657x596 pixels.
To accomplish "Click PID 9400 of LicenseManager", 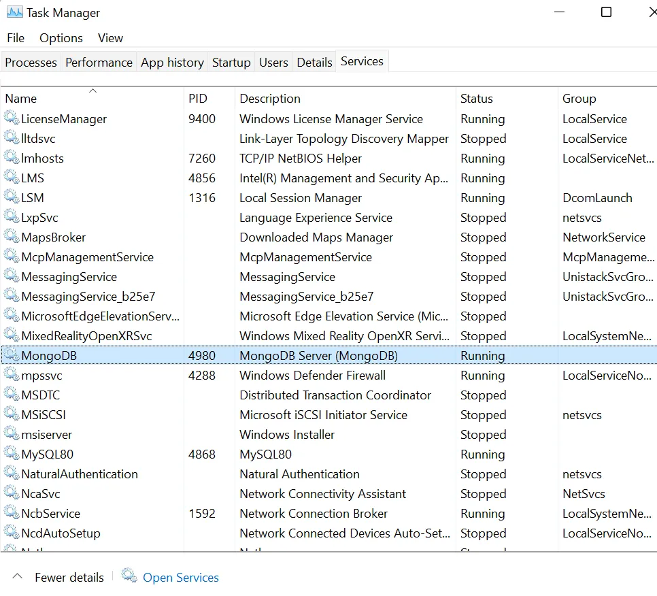I will tap(202, 119).
